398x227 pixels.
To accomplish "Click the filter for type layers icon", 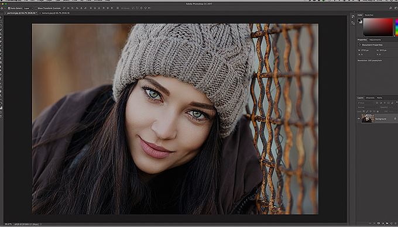I will point(385,103).
